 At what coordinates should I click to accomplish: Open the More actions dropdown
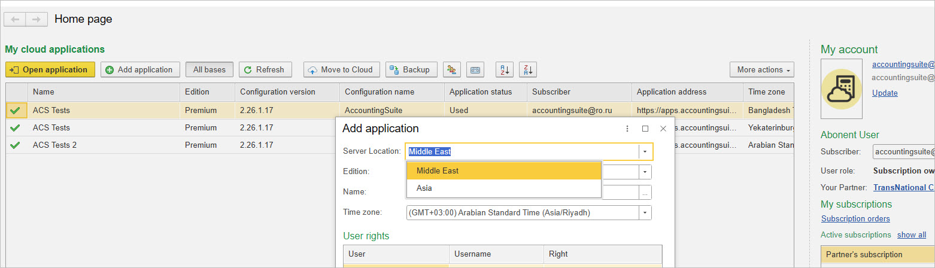click(x=761, y=70)
